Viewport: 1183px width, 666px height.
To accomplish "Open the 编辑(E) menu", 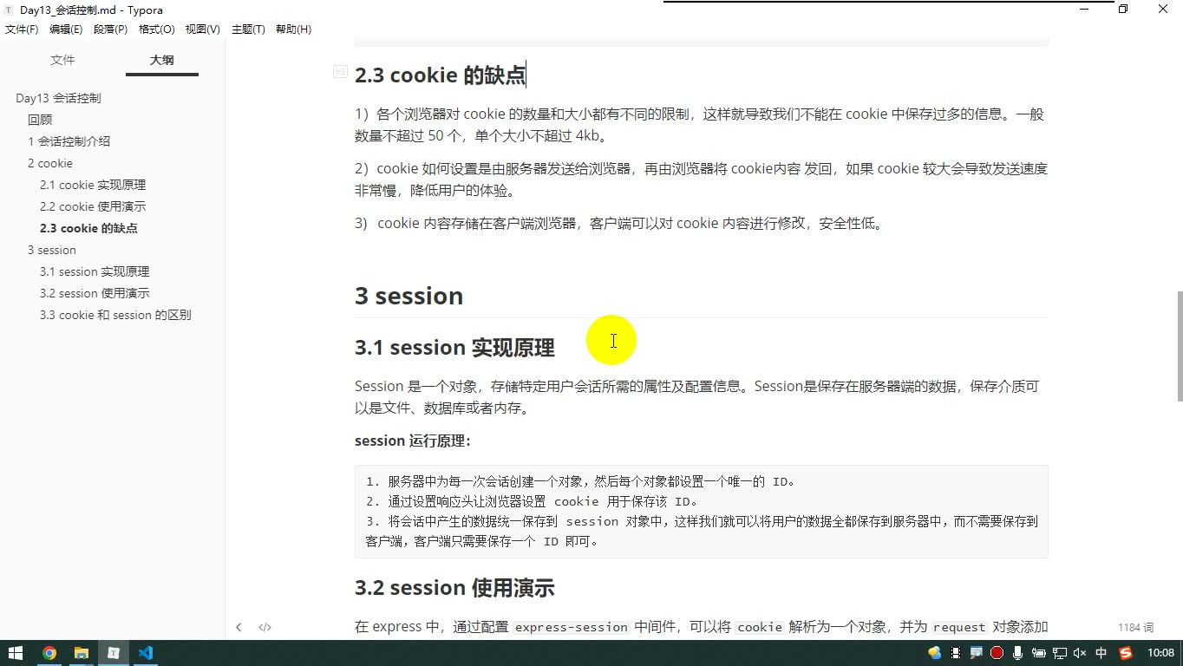I will point(66,29).
